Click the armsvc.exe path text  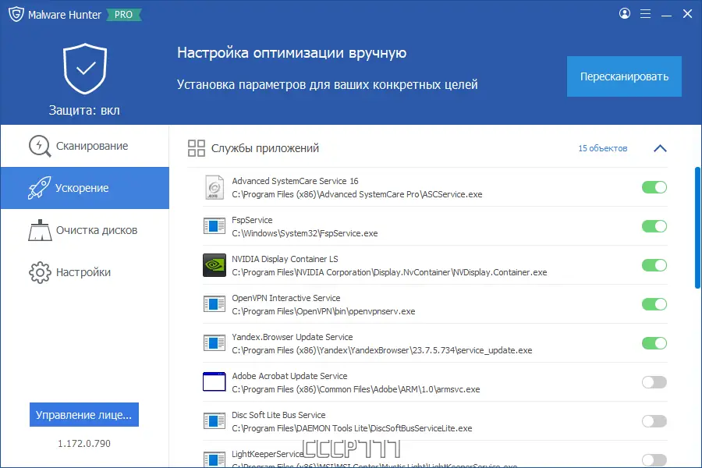(x=356, y=389)
